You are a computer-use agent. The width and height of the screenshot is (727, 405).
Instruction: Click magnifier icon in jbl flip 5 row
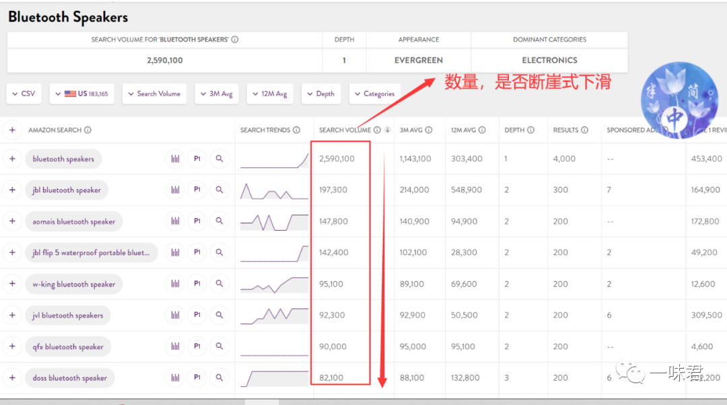(x=219, y=252)
